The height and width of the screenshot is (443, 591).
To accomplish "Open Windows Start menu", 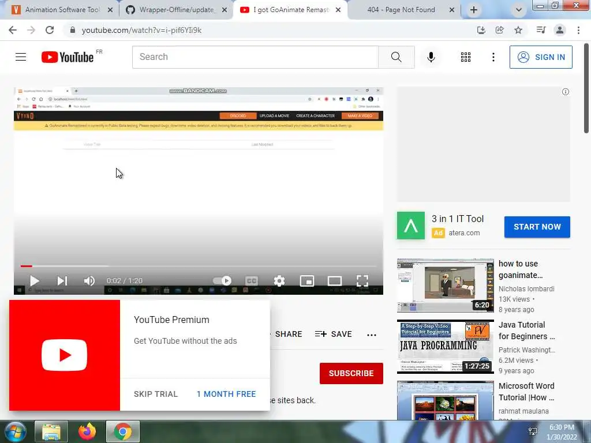I will coord(15,431).
